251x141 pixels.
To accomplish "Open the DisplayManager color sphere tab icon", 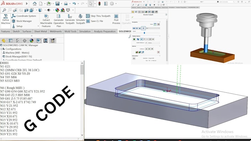I will coord(31,41).
